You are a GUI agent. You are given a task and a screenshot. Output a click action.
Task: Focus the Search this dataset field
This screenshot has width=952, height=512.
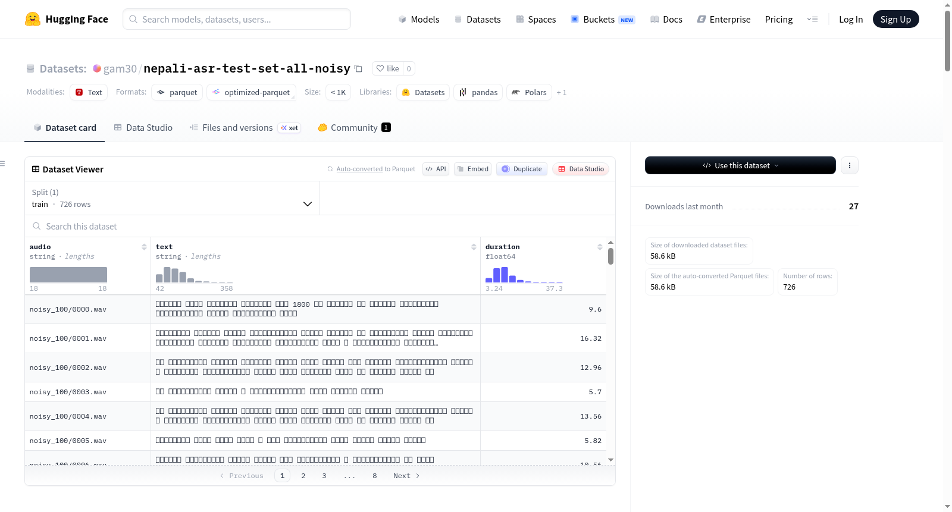pyautogui.click(x=320, y=226)
